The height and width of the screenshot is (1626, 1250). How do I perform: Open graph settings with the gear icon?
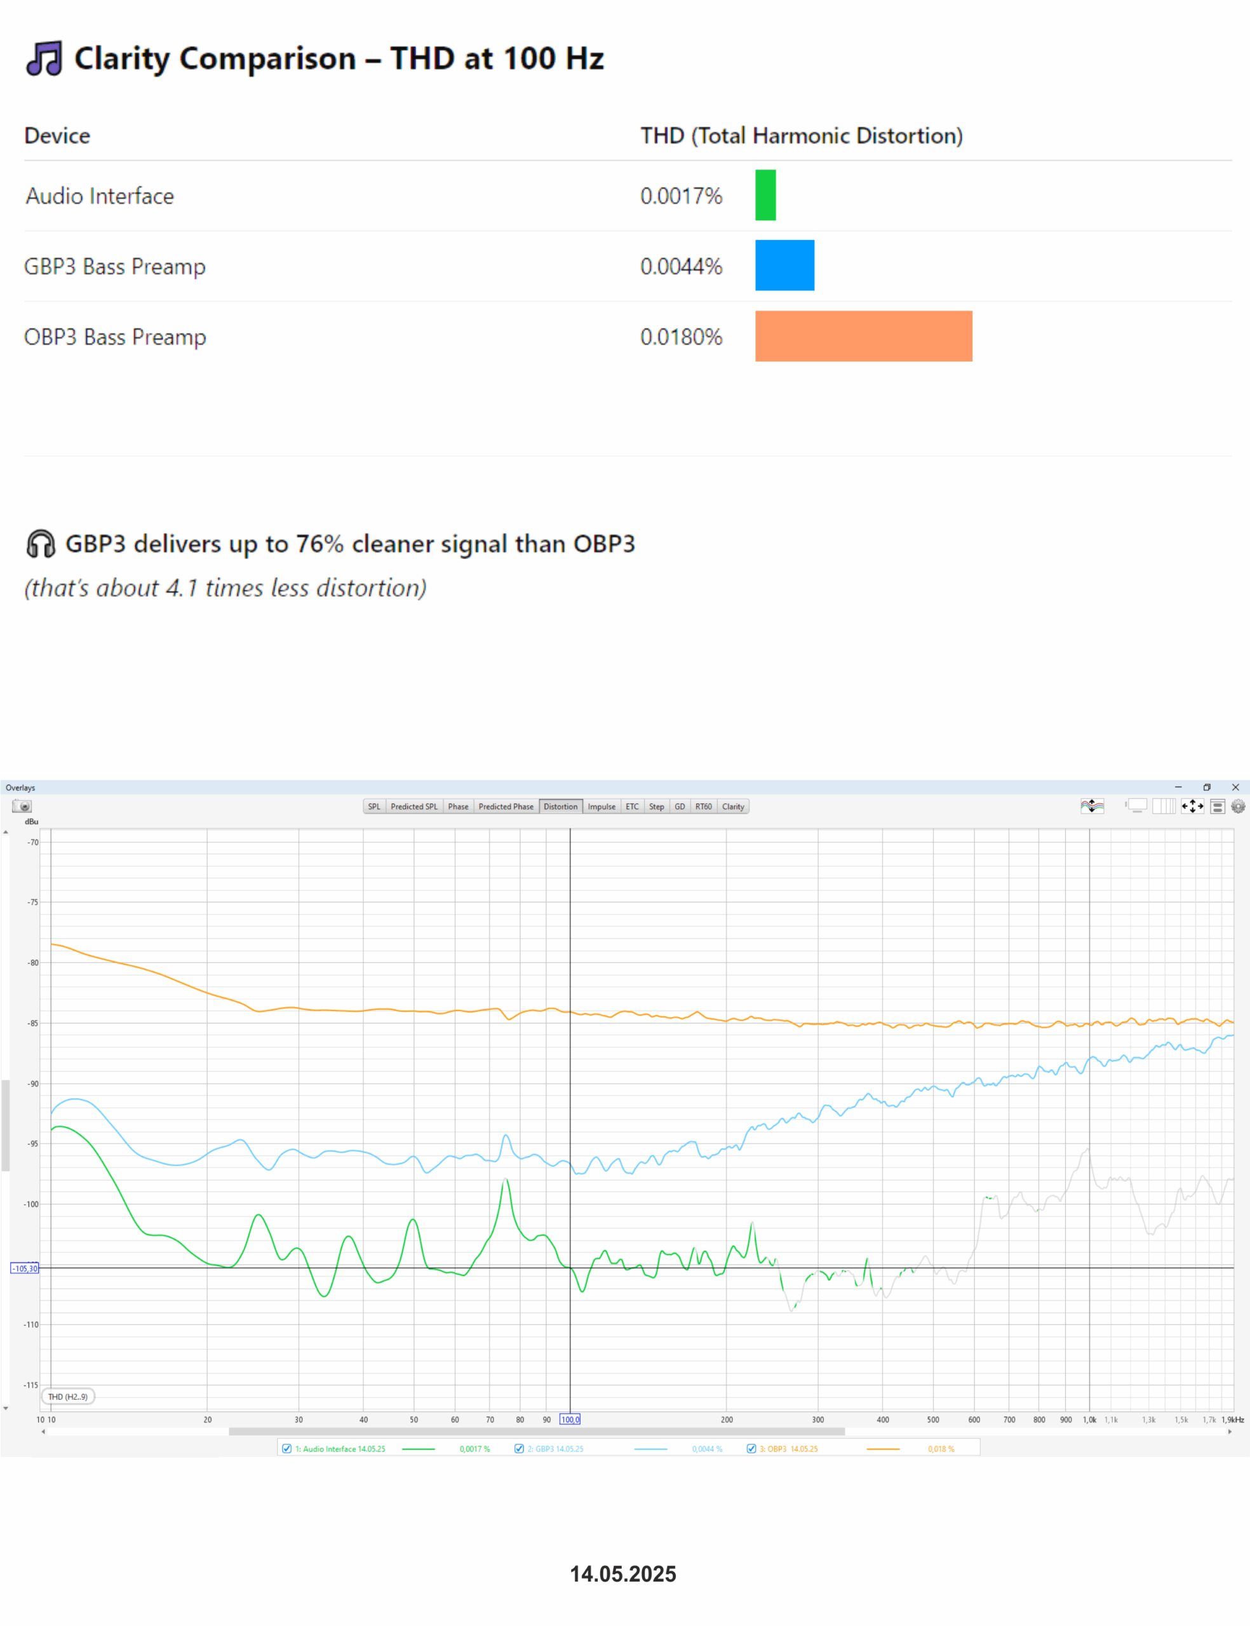[x=1237, y=805]
